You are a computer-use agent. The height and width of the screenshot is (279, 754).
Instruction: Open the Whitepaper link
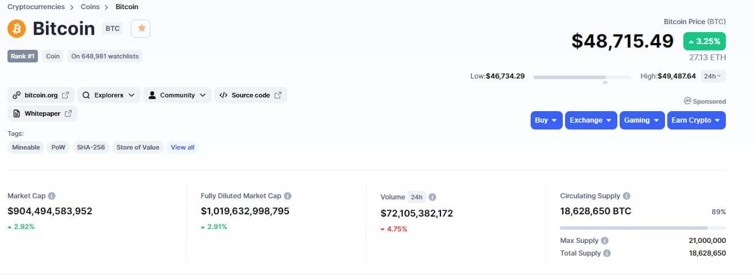click(x=42, y=113)
